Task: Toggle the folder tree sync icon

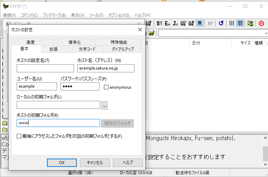Action: pos(250,23)
